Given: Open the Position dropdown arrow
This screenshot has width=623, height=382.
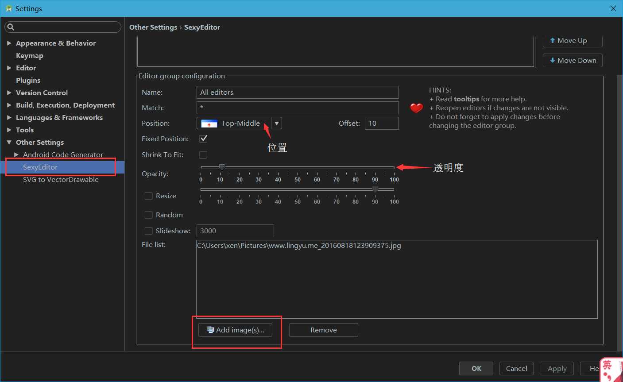Looking at the screenshot, I should click(x=277, y=123).
